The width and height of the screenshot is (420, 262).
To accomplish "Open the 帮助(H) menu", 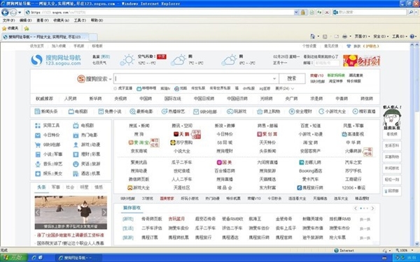I will coord(97,20).
